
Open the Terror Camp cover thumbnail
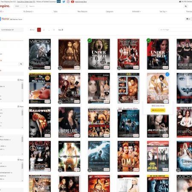pos(128,122)
